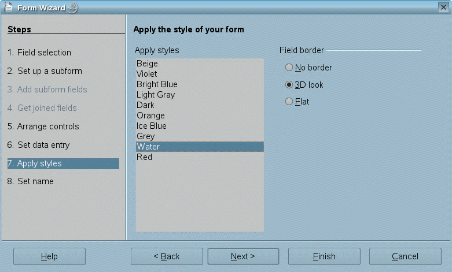Click the round shade icon beside Form Wizard title

click(x=72, y=8)
